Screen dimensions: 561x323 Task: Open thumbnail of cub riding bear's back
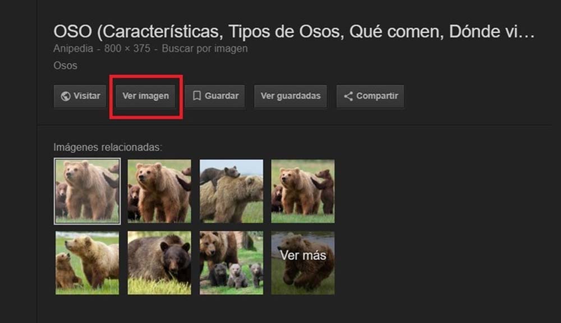point(232,191)
